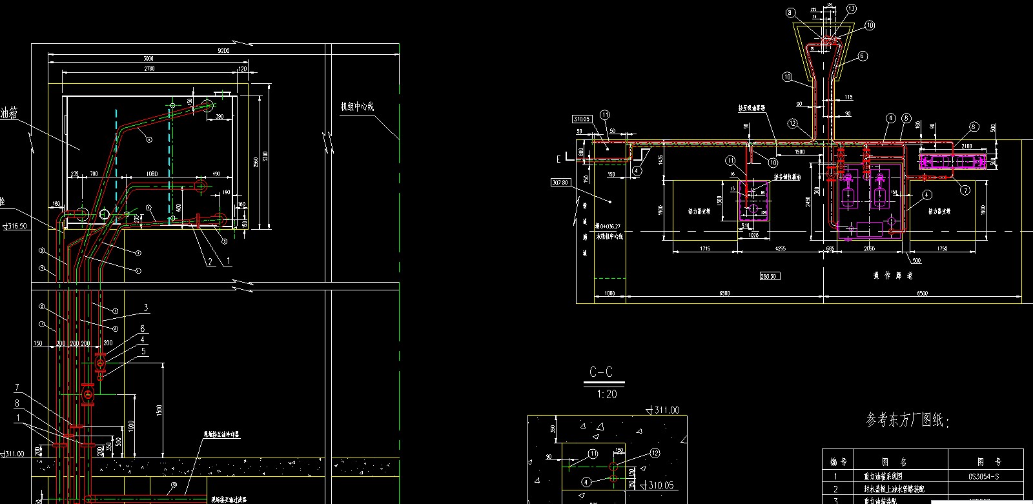The image size is (1033, 504).
Task: Select the 115 dimension near funnel
Action: (848, 97)
